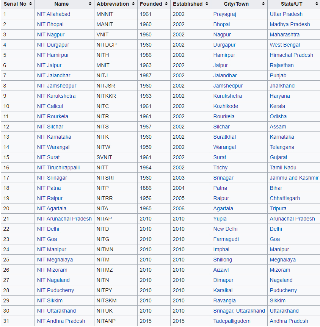Viewport: 320px width, 327px height.
Task: Click NIT Kurukshetra link
Action: click(56, 96)
